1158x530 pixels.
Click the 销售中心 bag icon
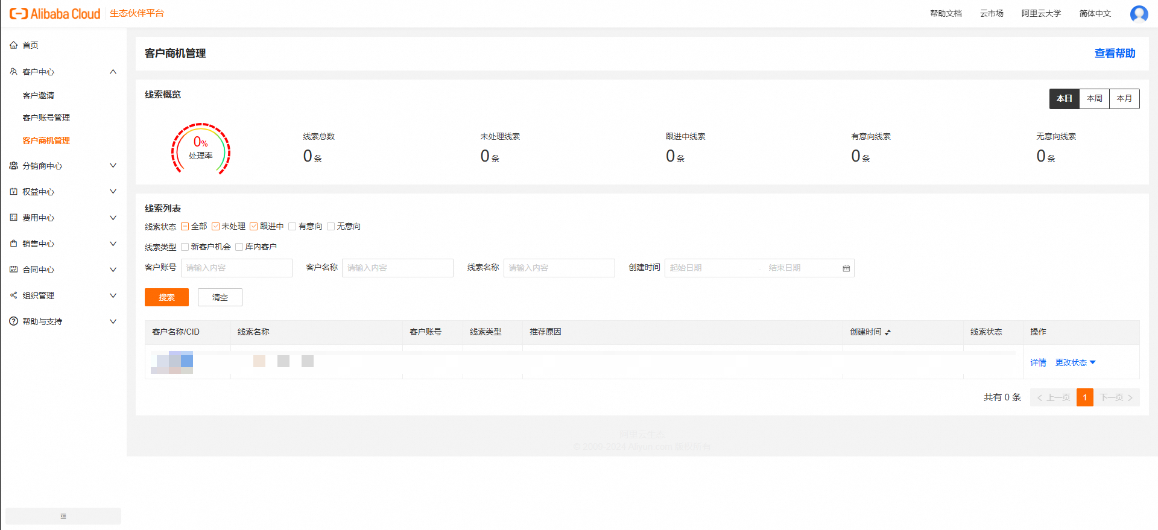point(13,244)
